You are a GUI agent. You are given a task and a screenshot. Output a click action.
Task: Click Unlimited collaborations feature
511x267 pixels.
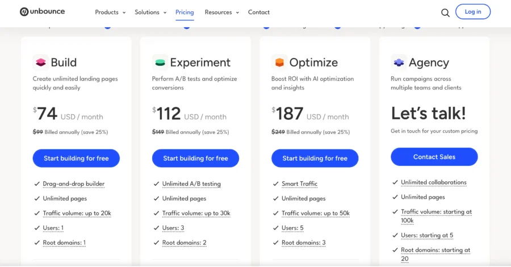433,182
